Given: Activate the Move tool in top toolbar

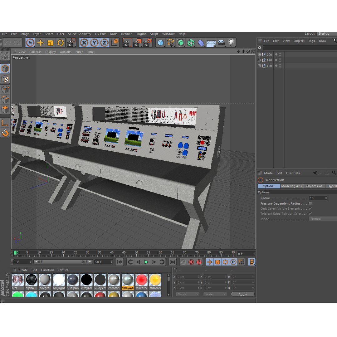Looking at the screenshot, I should click(x=40, y=42).
